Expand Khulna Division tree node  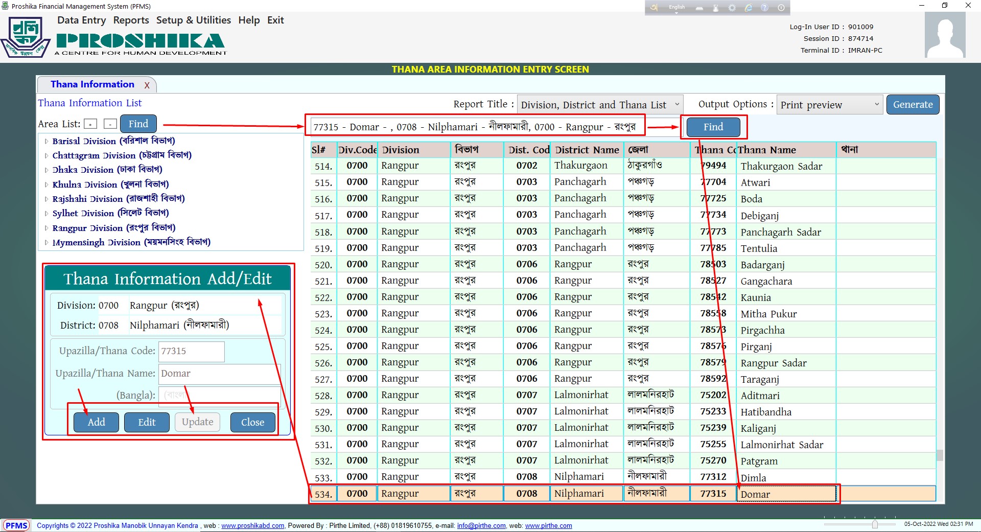[x=46, y=184]
